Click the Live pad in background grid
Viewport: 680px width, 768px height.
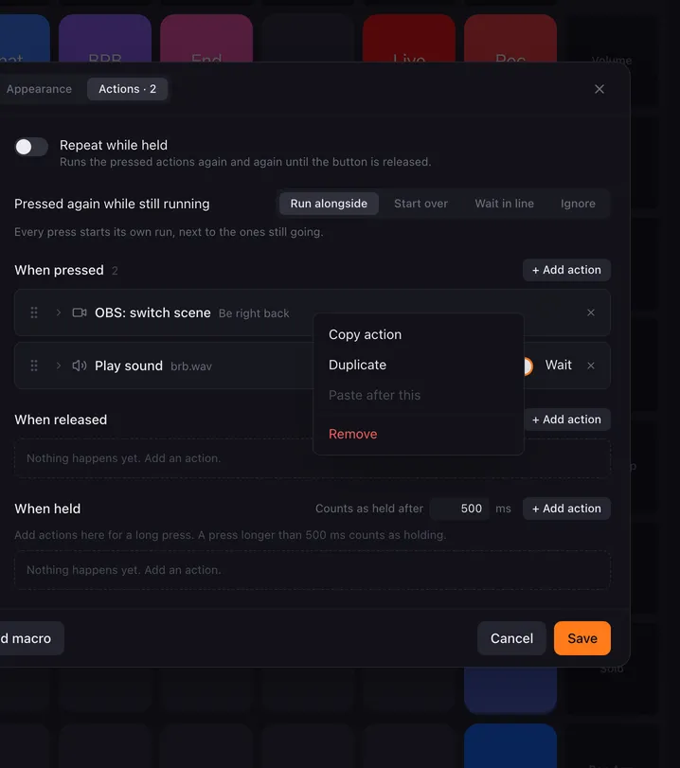(x=408, y=39)
